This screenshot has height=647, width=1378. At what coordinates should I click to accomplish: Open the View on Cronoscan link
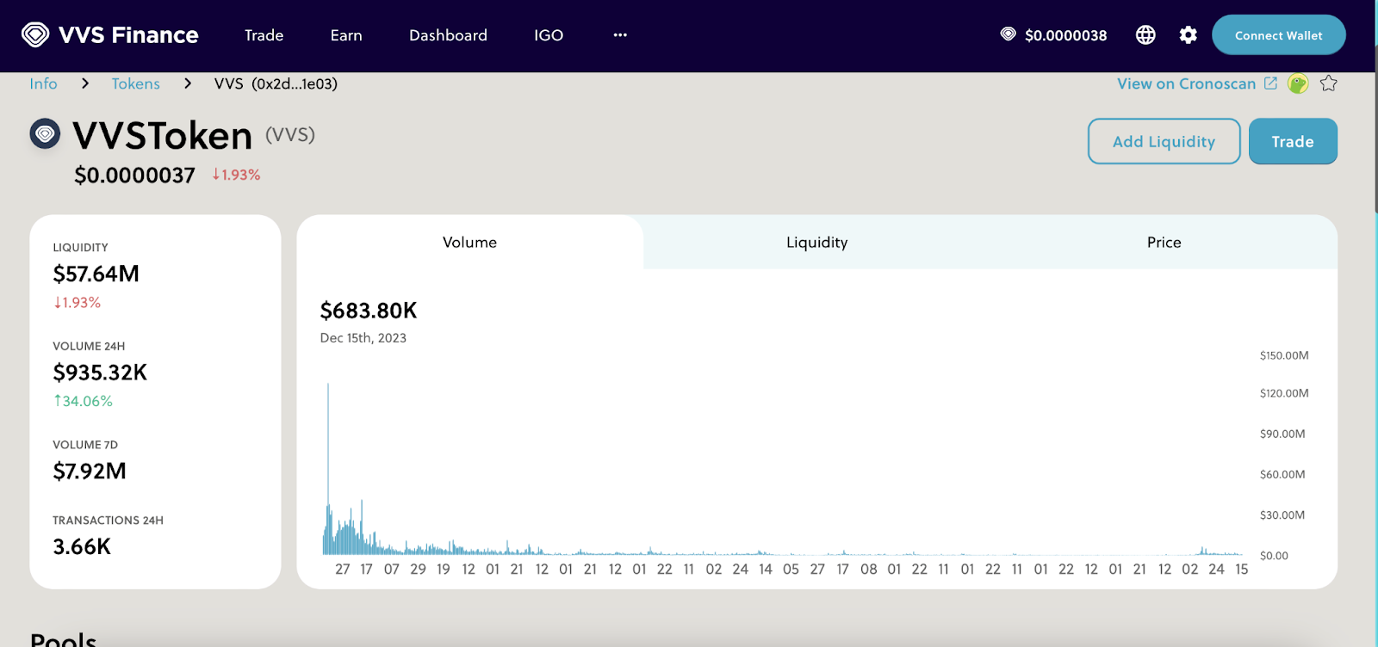[x=1187, y=83]
